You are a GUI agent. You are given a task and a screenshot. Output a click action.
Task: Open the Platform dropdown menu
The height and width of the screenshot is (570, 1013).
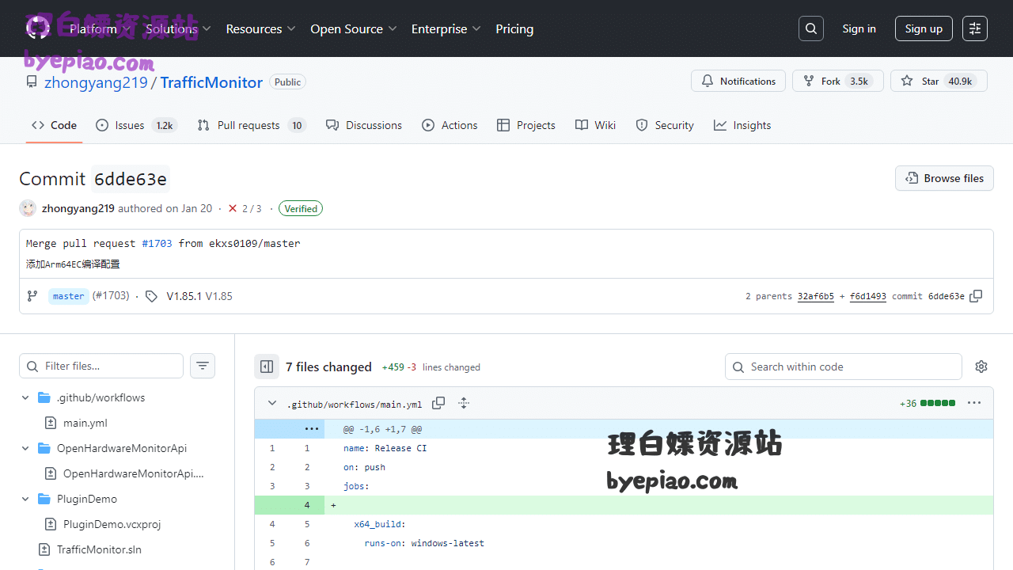click(x=101, y=28)
